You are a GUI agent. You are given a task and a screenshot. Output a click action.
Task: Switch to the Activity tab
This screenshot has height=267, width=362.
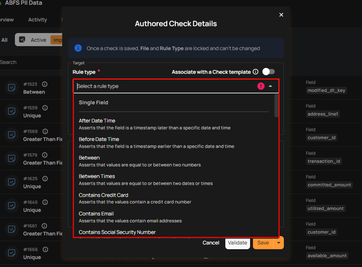pyautogui.click(x=37, y=20)
